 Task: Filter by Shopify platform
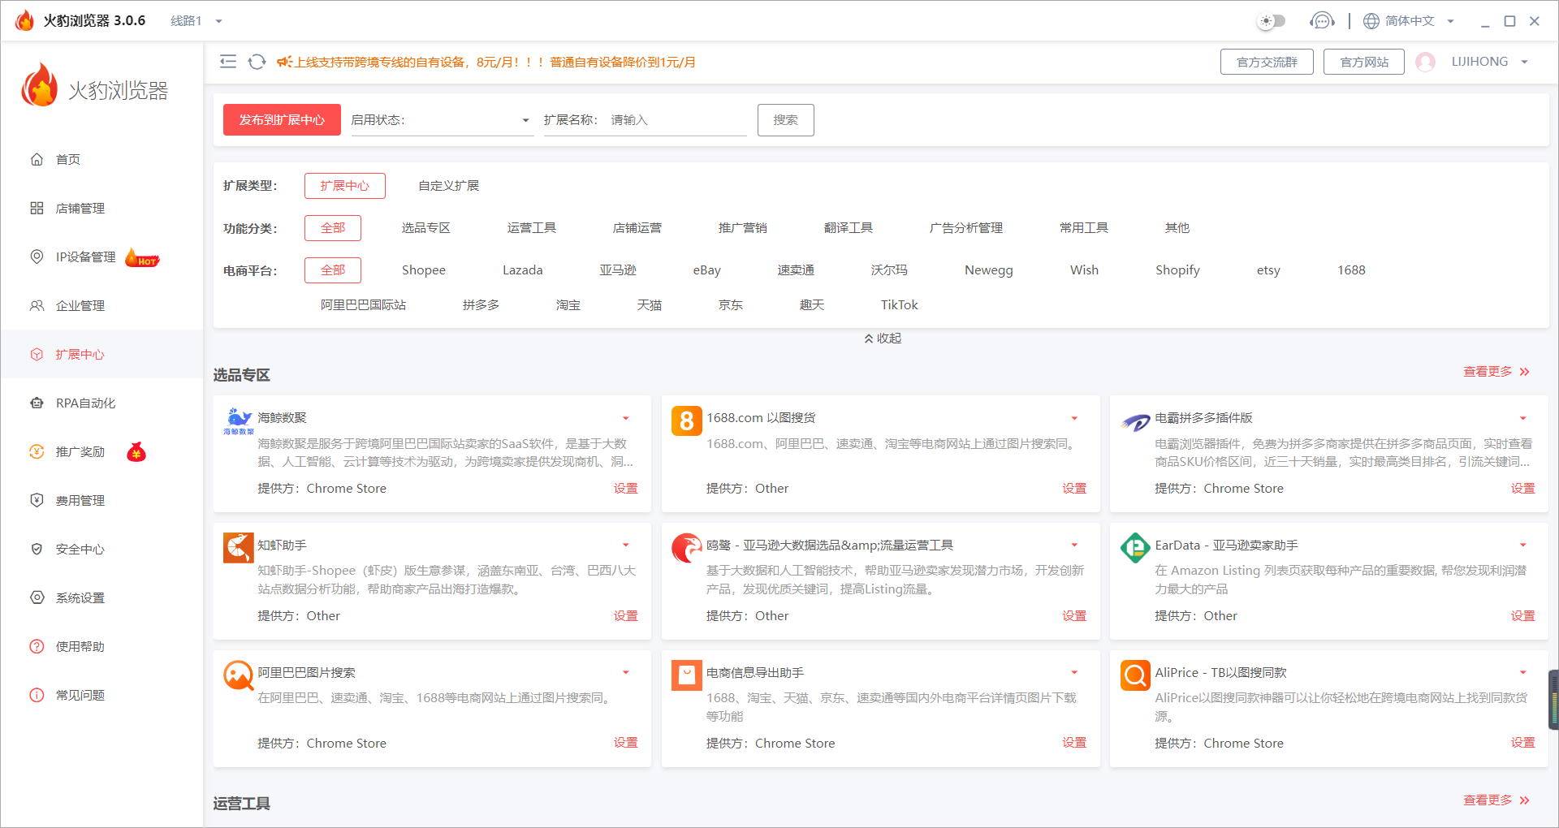tap(1177, 270)
